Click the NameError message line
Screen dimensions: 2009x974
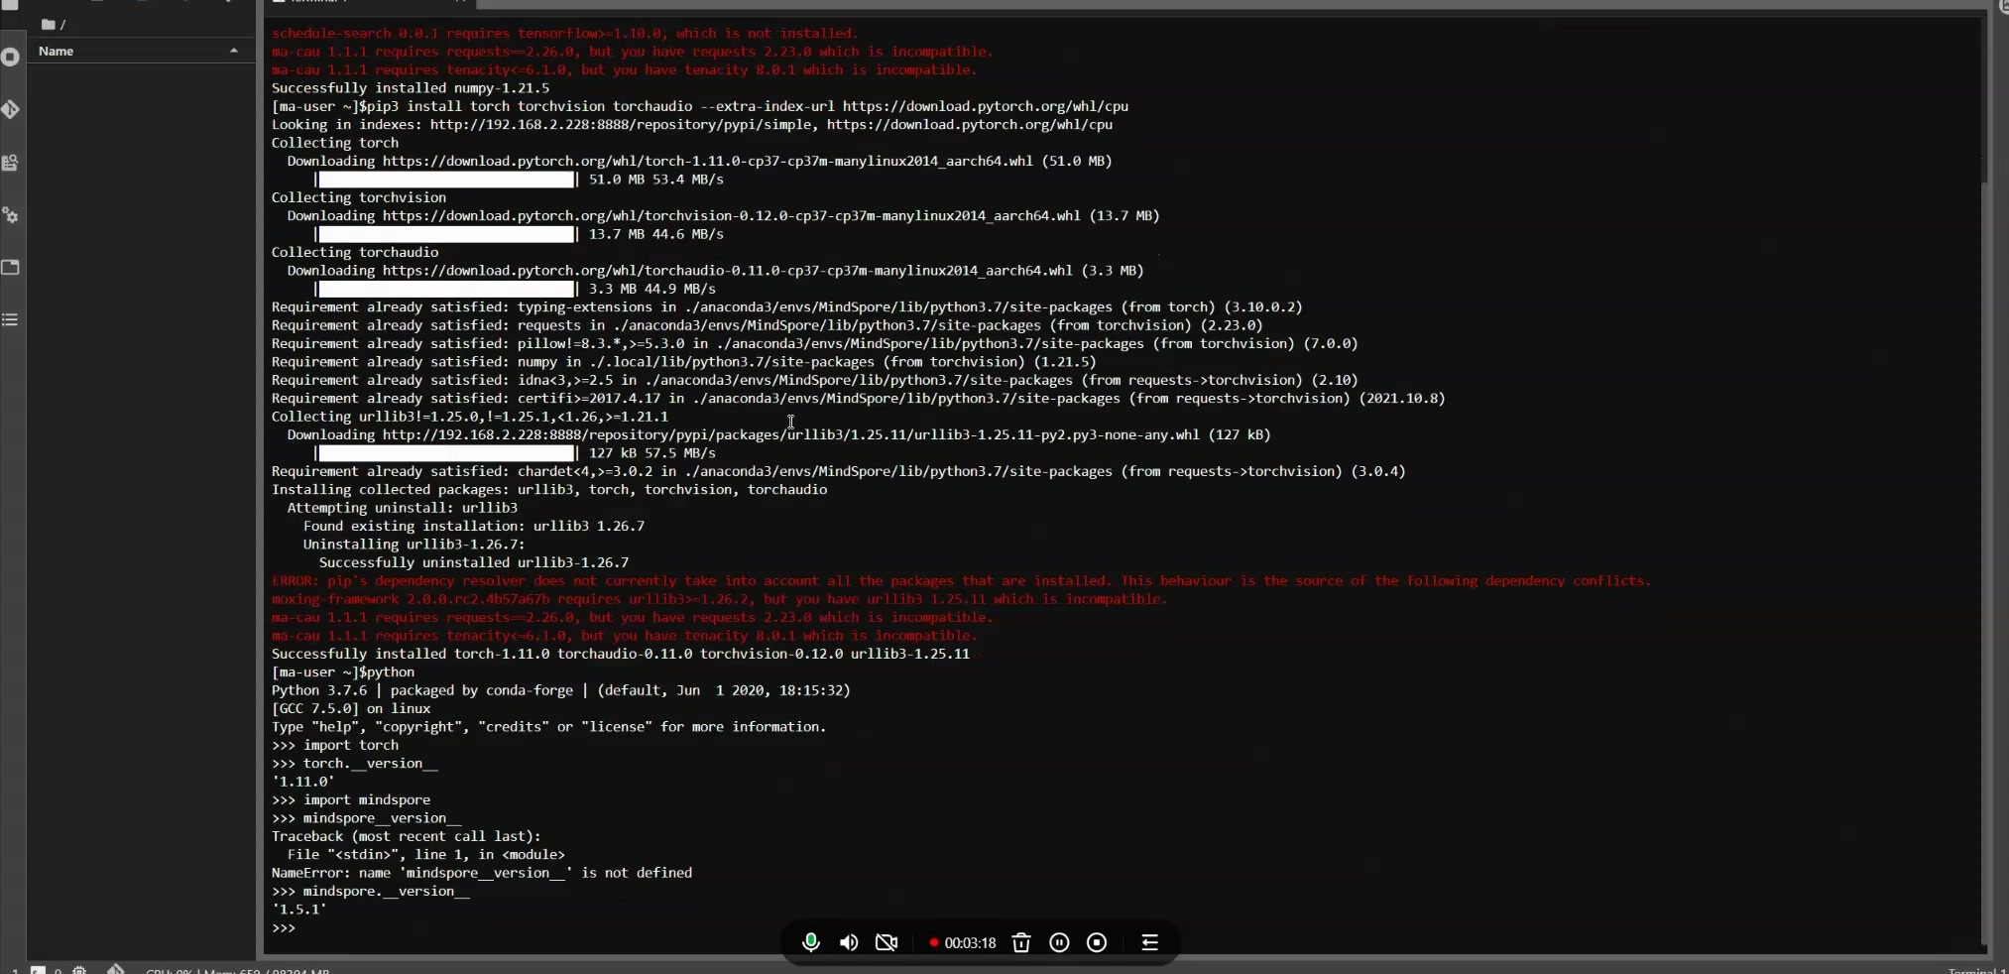point(482,873)
